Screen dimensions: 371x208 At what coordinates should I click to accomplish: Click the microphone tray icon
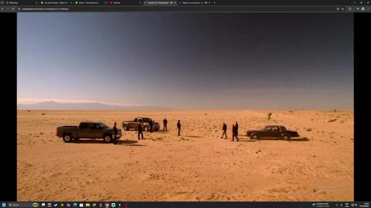click(x=341, y=205)
